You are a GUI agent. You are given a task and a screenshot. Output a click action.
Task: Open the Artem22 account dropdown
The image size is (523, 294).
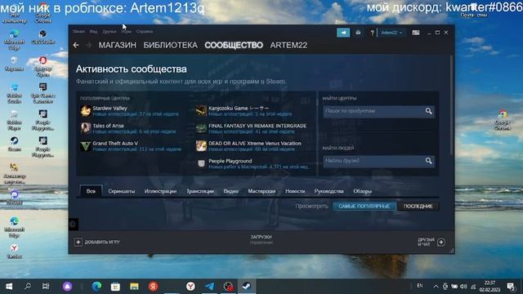(391, 33)
